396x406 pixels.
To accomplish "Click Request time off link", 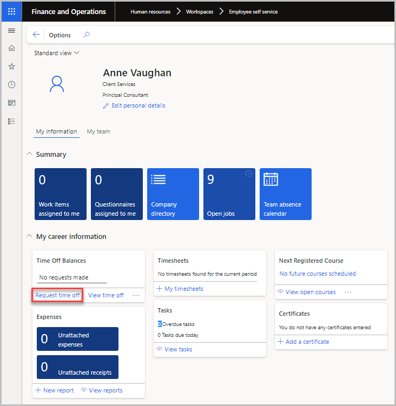I will (57, 295).
